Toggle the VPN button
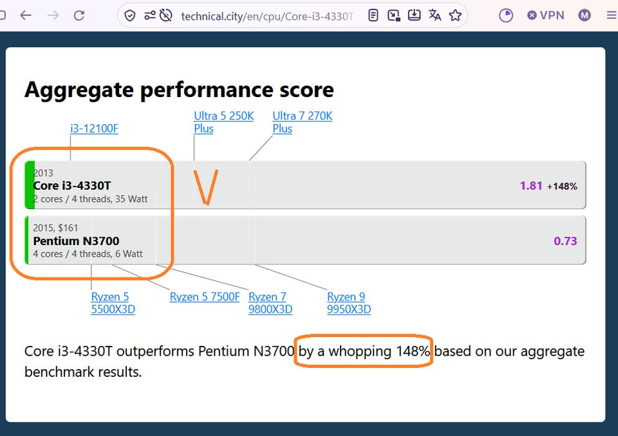 coord(546,15)
